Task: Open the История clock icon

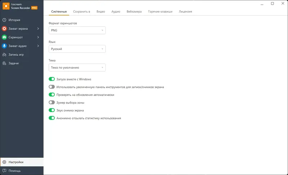Action: [4, 20]
